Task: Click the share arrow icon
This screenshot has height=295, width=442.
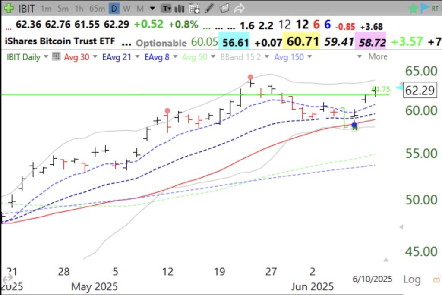Action: [239, 8]
